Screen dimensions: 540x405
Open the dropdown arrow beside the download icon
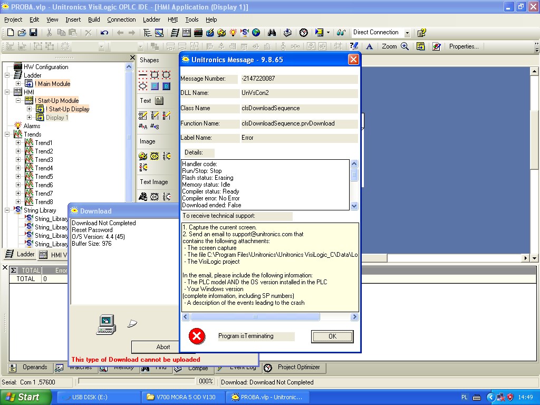coord(328,32)
